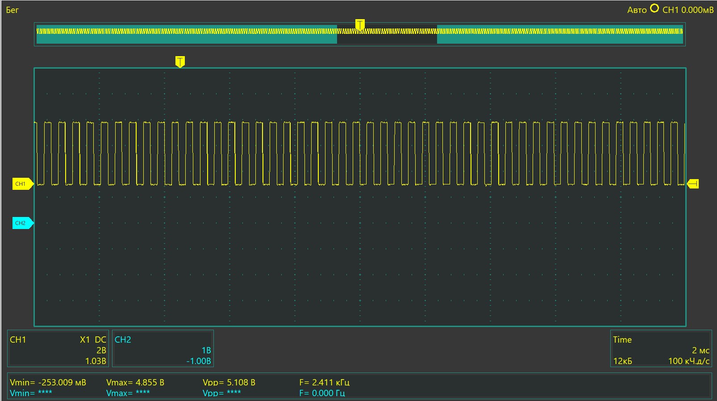Image resolution: width=717 pixels, height=401 pixels.
Task: Click the Авто trigger mode label
Action: click(x=637, y=10)
